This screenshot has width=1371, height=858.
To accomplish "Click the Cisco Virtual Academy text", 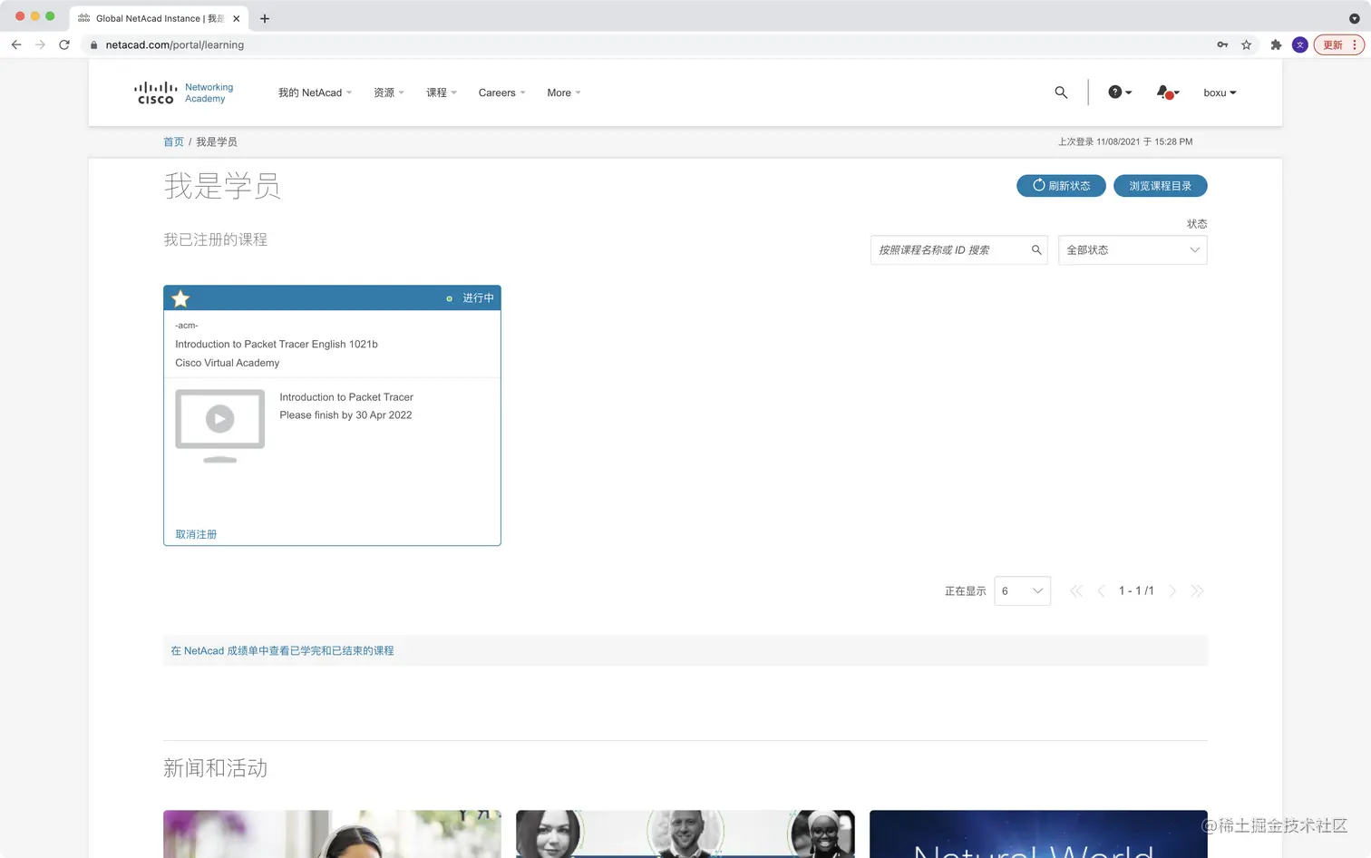I will point(228,363).
